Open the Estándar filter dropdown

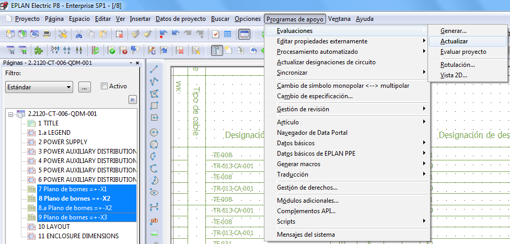pos(39,87)
